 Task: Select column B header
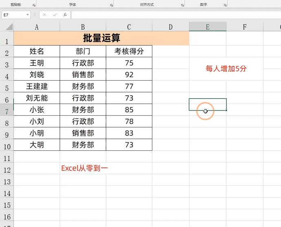pyautogui.click(x=83, y=27)
